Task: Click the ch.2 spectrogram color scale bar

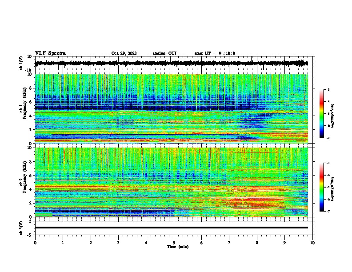Action: pos(321,187)
